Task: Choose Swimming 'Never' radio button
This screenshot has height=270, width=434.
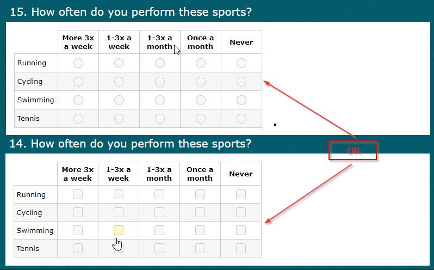Action: pos(241,100)
